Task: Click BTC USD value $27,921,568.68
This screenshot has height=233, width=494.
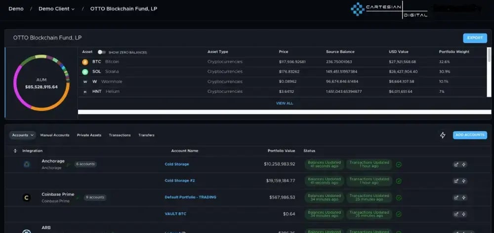Action: click(x=402, y=62)
